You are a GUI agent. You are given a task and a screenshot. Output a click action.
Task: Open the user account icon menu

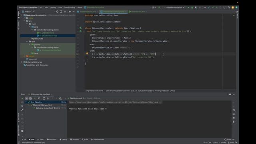154,8
